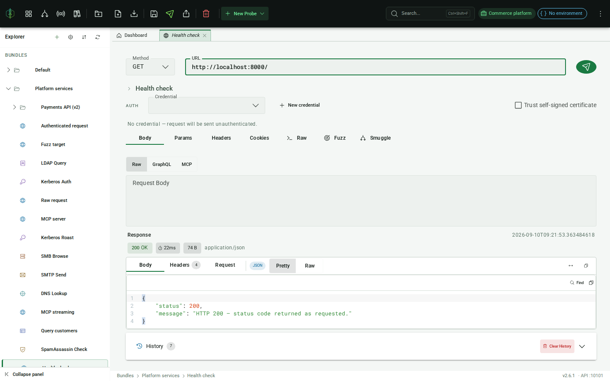Open the Params request tab
Viewport: 610px width, 381px height.
click(x=183, y=138)
